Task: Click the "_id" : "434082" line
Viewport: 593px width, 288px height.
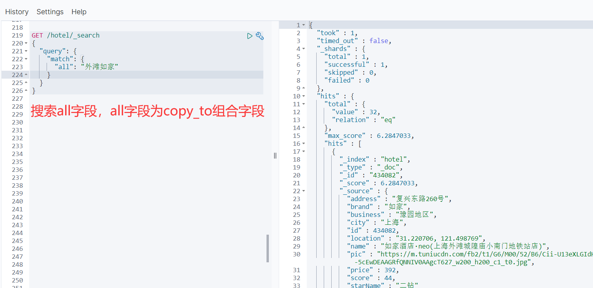Action: coord(371,175)
